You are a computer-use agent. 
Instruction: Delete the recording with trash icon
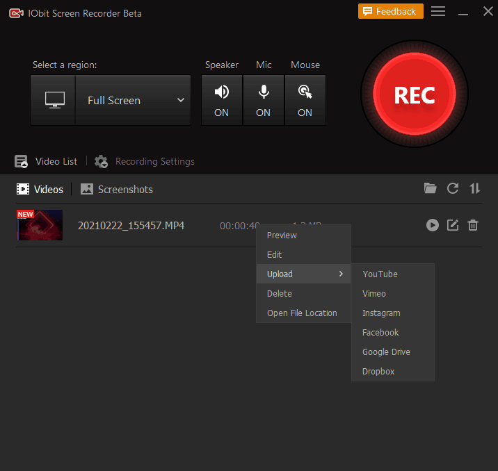(472, 225)
